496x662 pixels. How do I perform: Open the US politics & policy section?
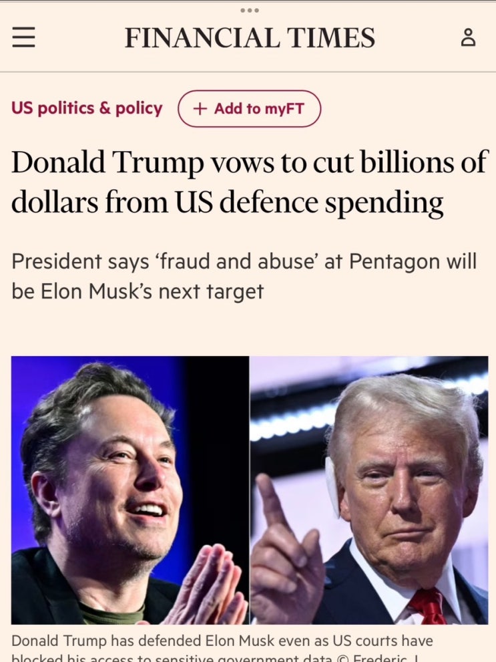point(87,108)
